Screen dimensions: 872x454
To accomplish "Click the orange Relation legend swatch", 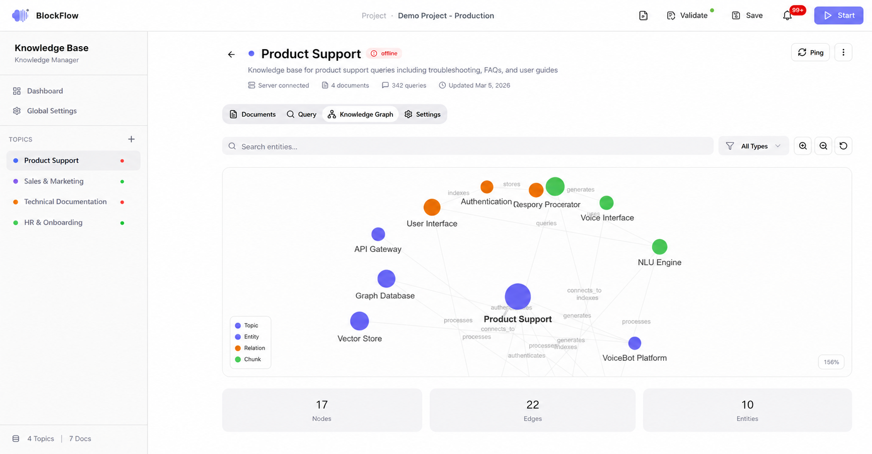I will (238, 348).
